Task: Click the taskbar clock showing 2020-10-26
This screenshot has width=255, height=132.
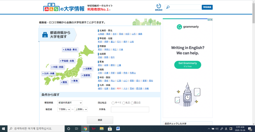Action: [x=240, y=129]
